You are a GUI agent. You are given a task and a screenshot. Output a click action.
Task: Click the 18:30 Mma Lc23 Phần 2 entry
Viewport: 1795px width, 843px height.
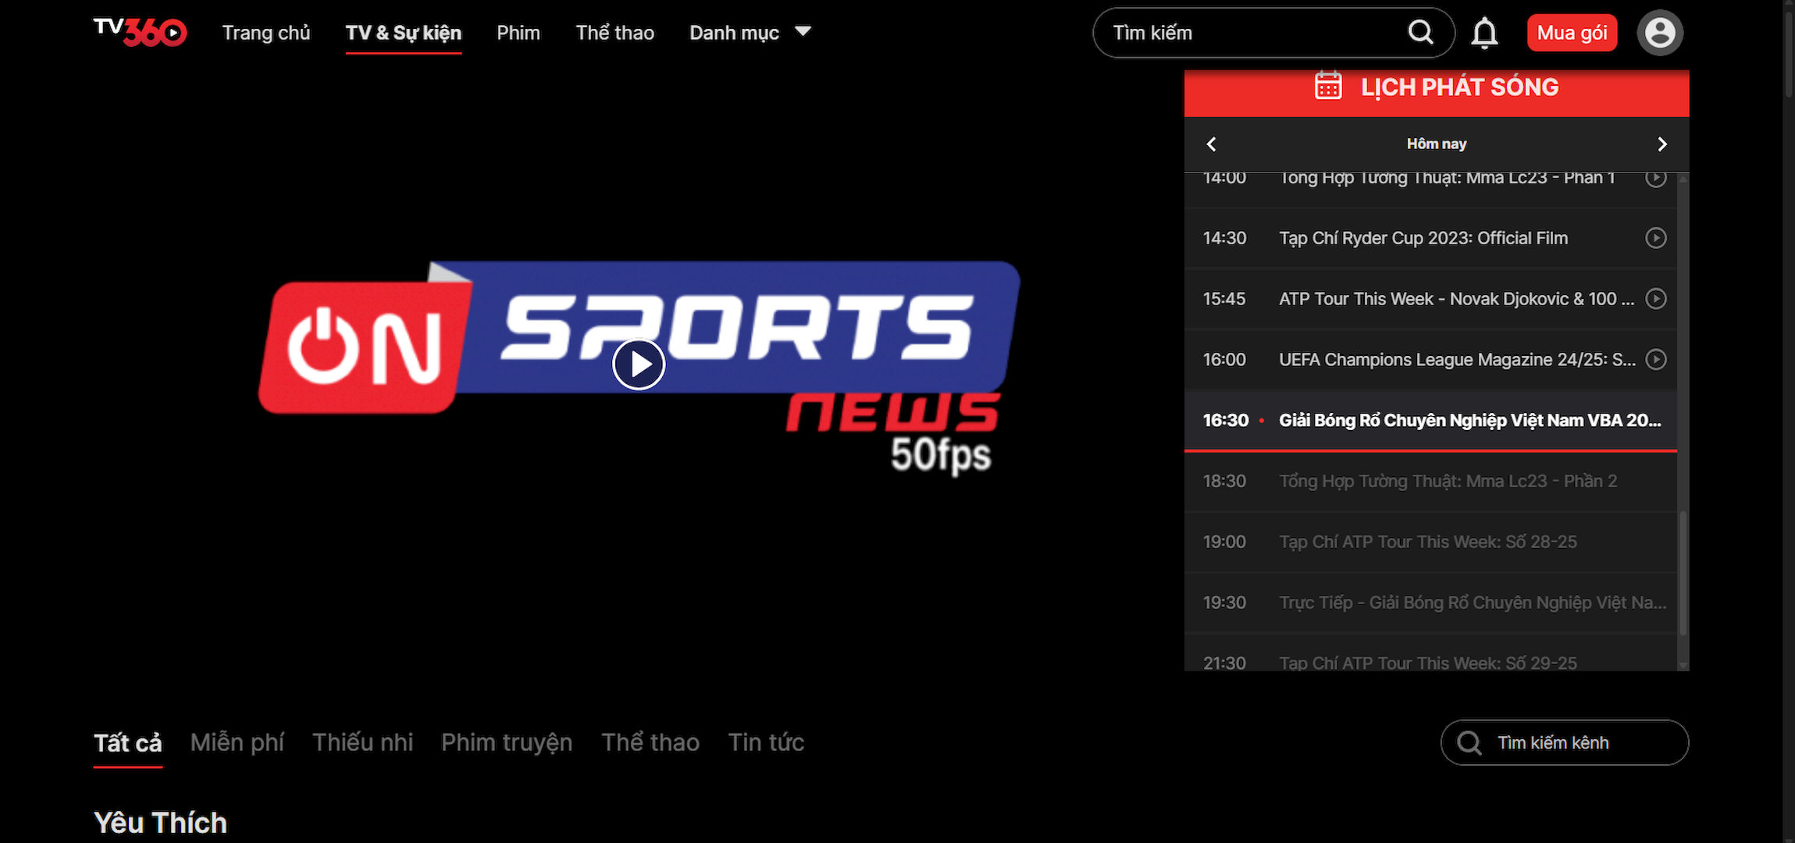1430,481
